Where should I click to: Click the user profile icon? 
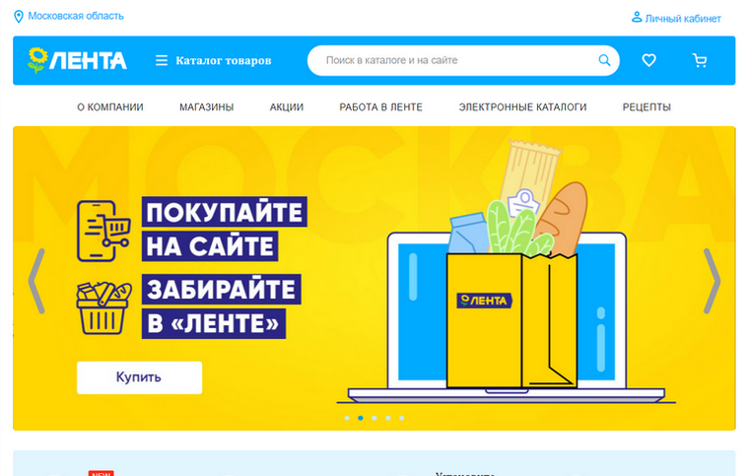(637, 17)
